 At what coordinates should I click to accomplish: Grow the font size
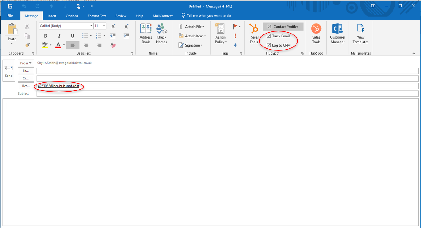tap(113, 26)
